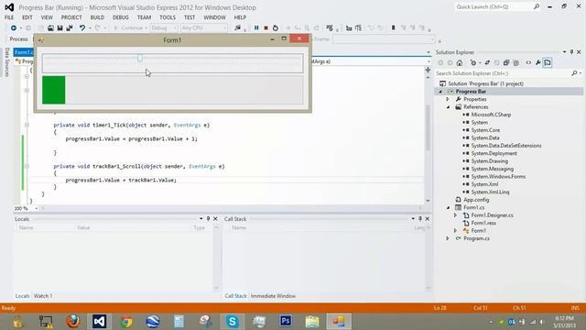Open Home in Solution Explorer toolbar
The width and height of the screenshot is (586, 330).
[460, 63]
